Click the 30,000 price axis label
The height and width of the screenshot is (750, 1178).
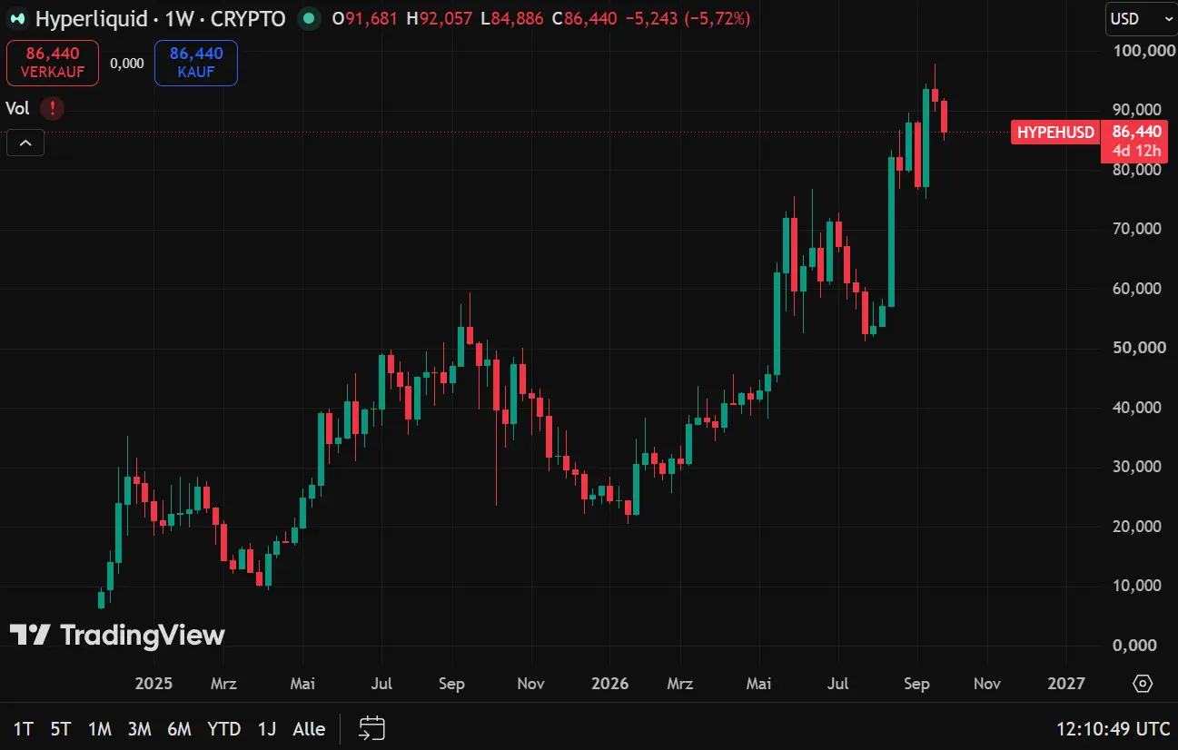click(x=1136, y=467)
